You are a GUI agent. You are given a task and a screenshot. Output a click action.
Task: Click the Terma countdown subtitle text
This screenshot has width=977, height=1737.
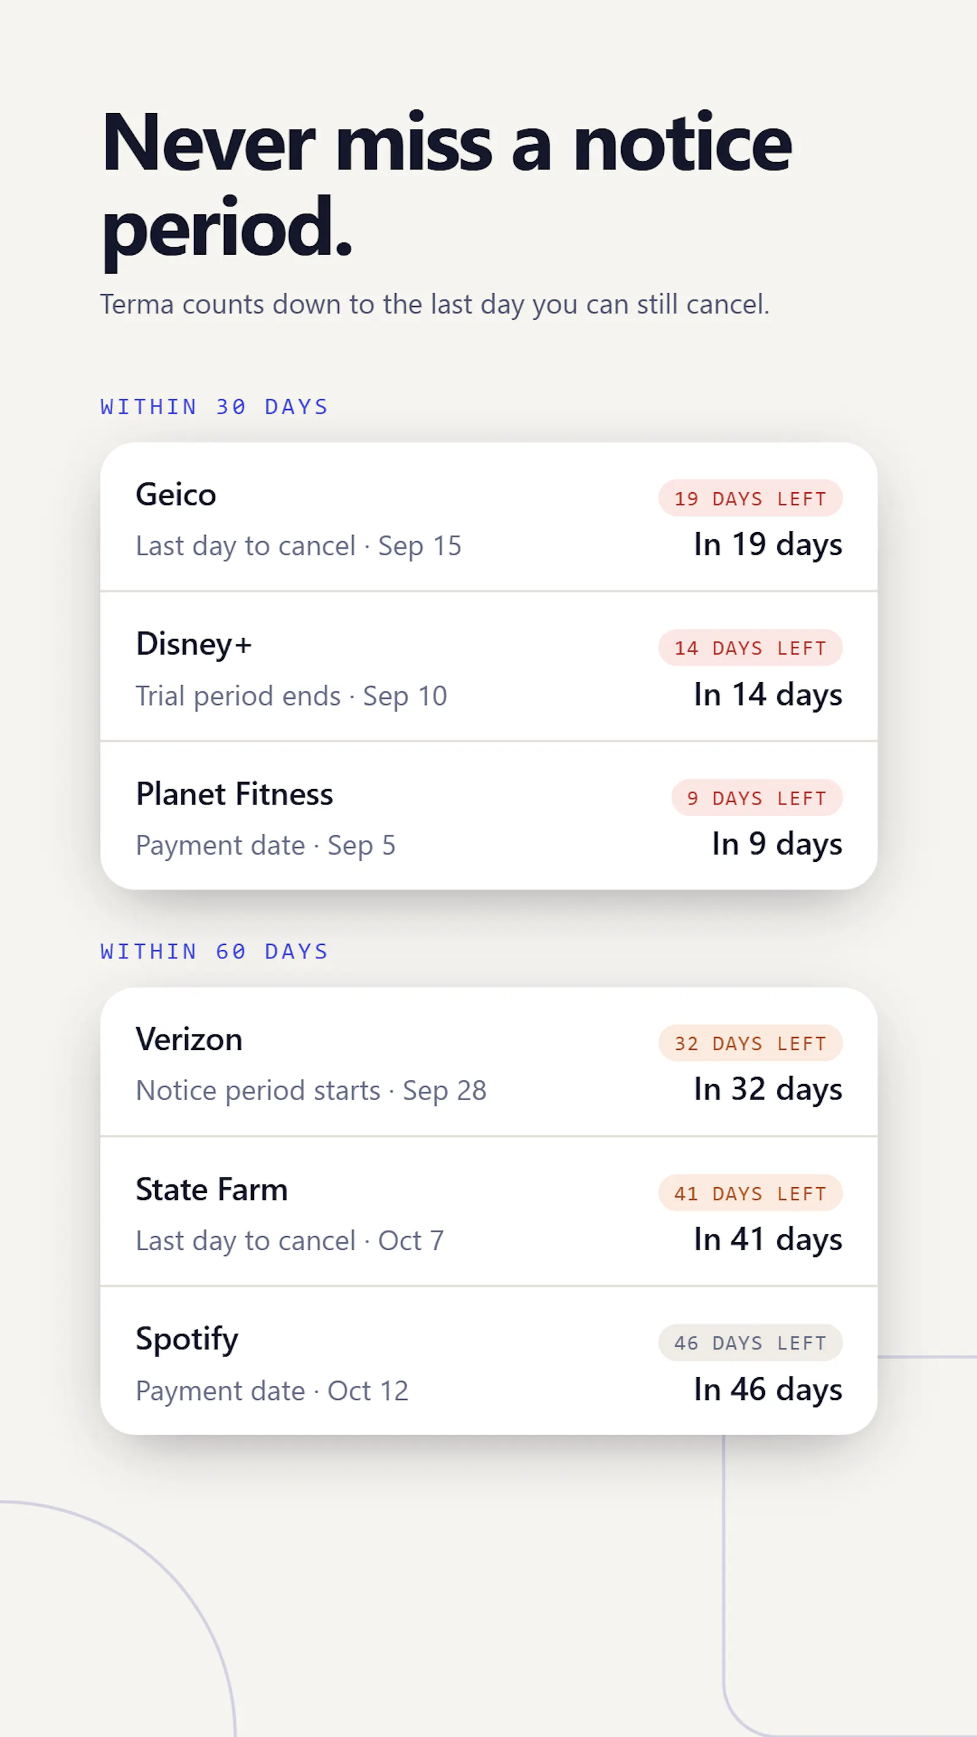tap(435, 305)
